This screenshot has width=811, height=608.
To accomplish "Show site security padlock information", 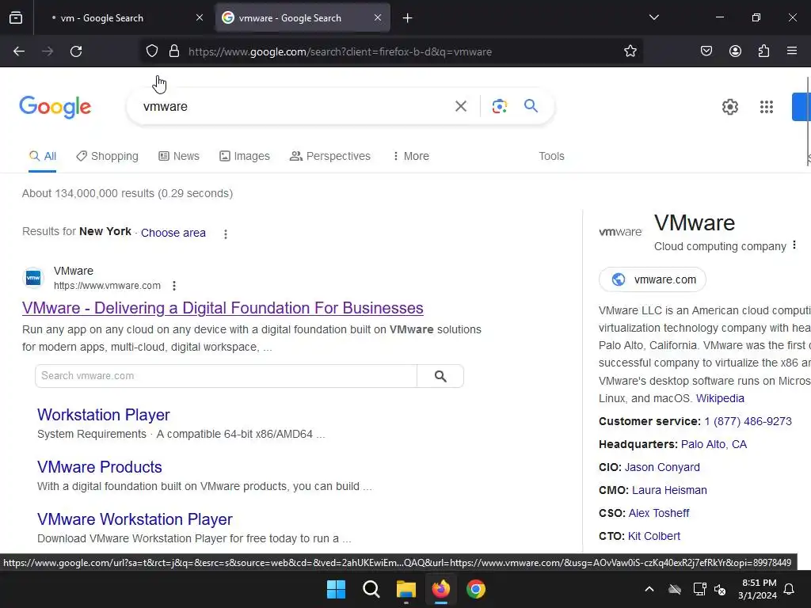I will coord(174,51).
